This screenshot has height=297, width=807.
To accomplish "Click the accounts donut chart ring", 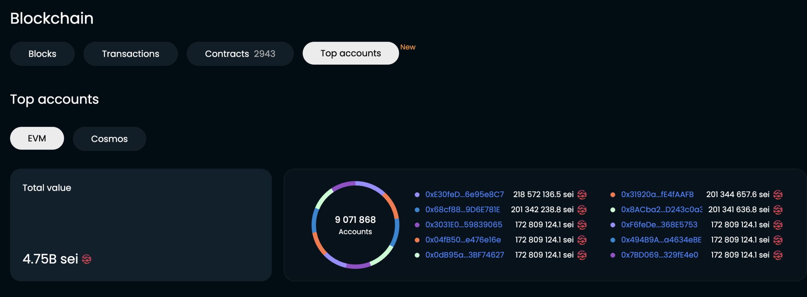I will [x=356, y=183].
